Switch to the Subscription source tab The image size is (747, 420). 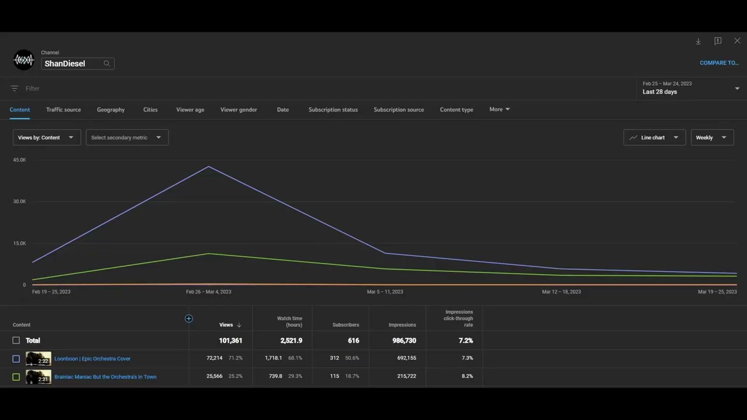(399, 110)
